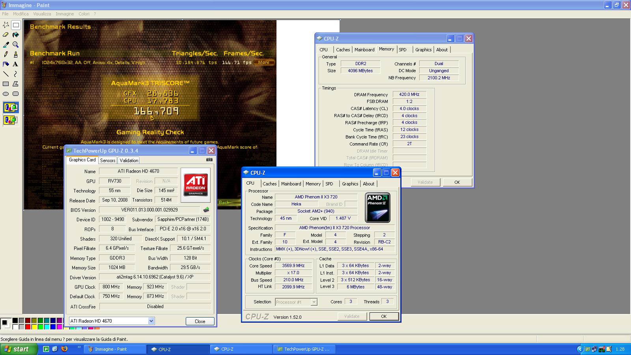631x355 pixels.
Task: Open the Modifica menu in Paint
Action: 21,14
